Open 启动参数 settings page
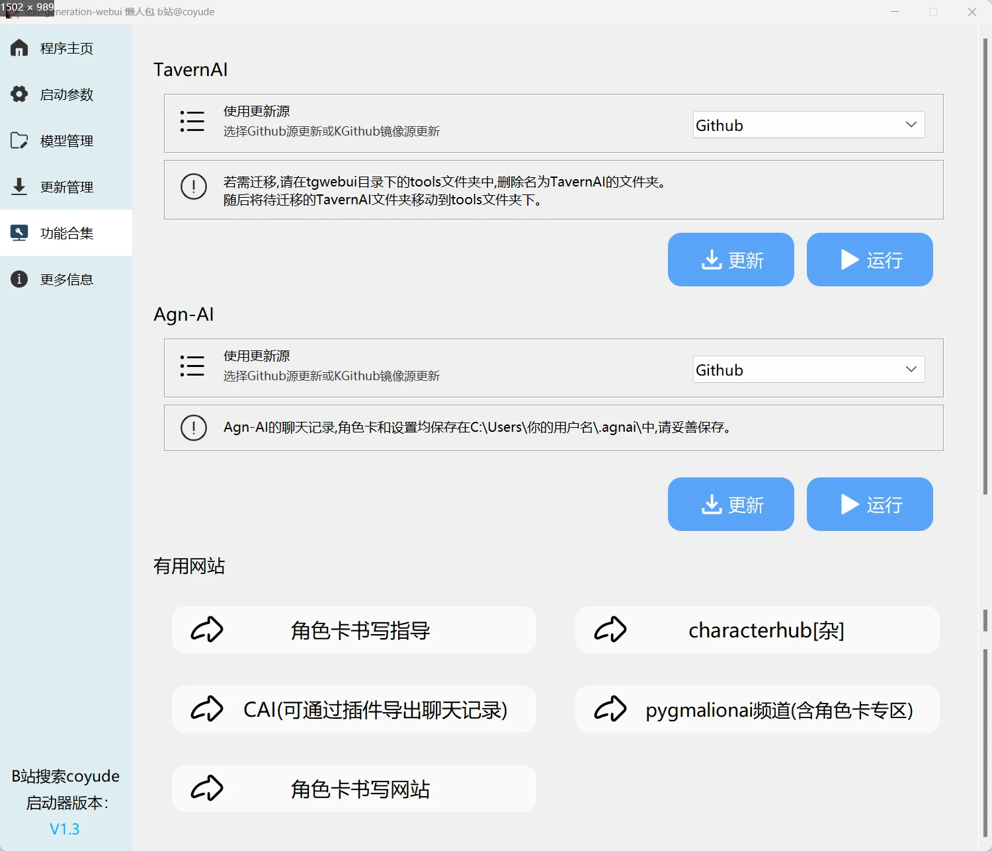This screenshot has height=851, width=992. [x=66, y=95]
